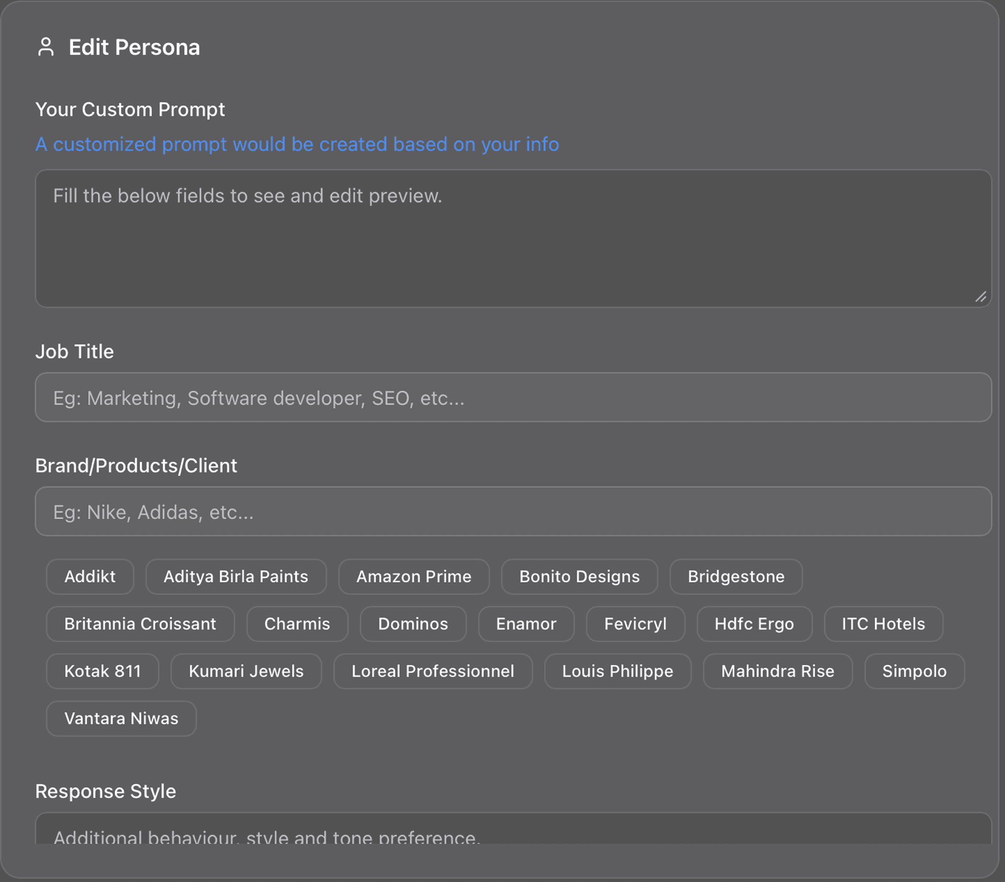Select the Aditya Birla Paints chip
Image resolution: width=1005 pixels, height=882 pixels.
(x=236, y=576)
